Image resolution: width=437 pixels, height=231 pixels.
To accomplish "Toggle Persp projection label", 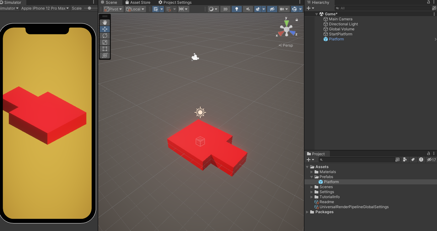I will tap(286, 45).
